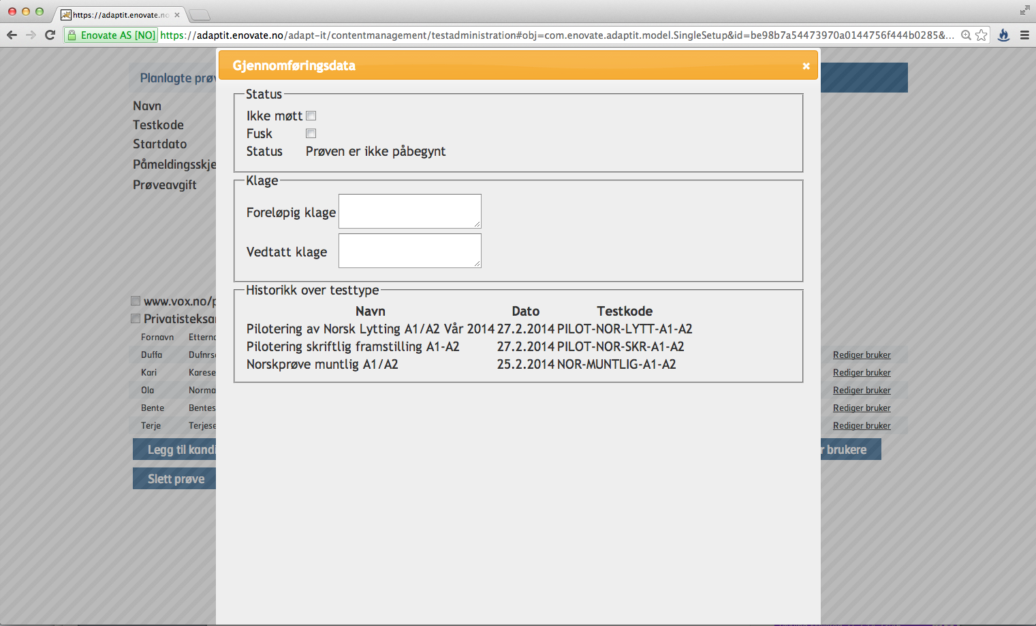Click the first name Bente in the candidates table

click(x=153, y=408)
